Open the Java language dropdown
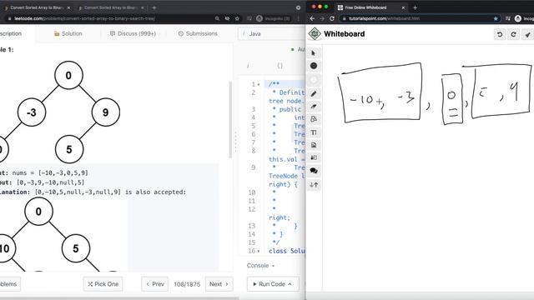Image resolution: width=534 pixels, height=300 pixels. (271, 33)
